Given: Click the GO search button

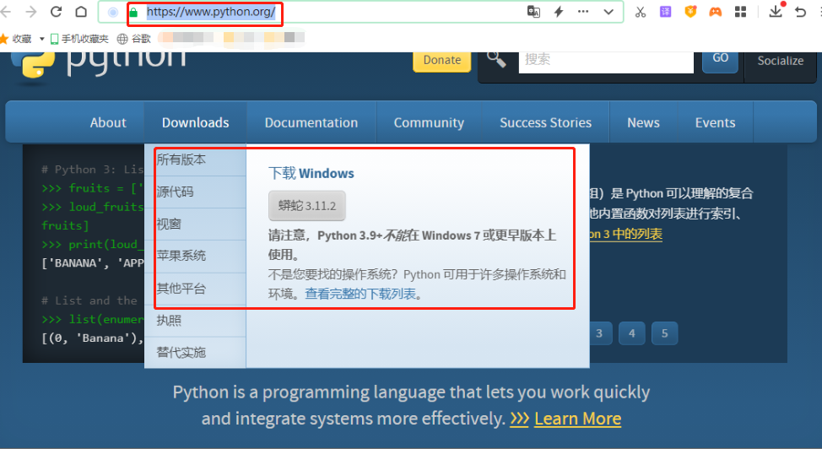Looking at the screenshot, I should pos(720,62).
